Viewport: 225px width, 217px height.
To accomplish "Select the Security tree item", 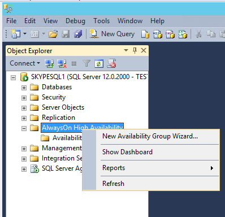I will (x=54, y=97).
